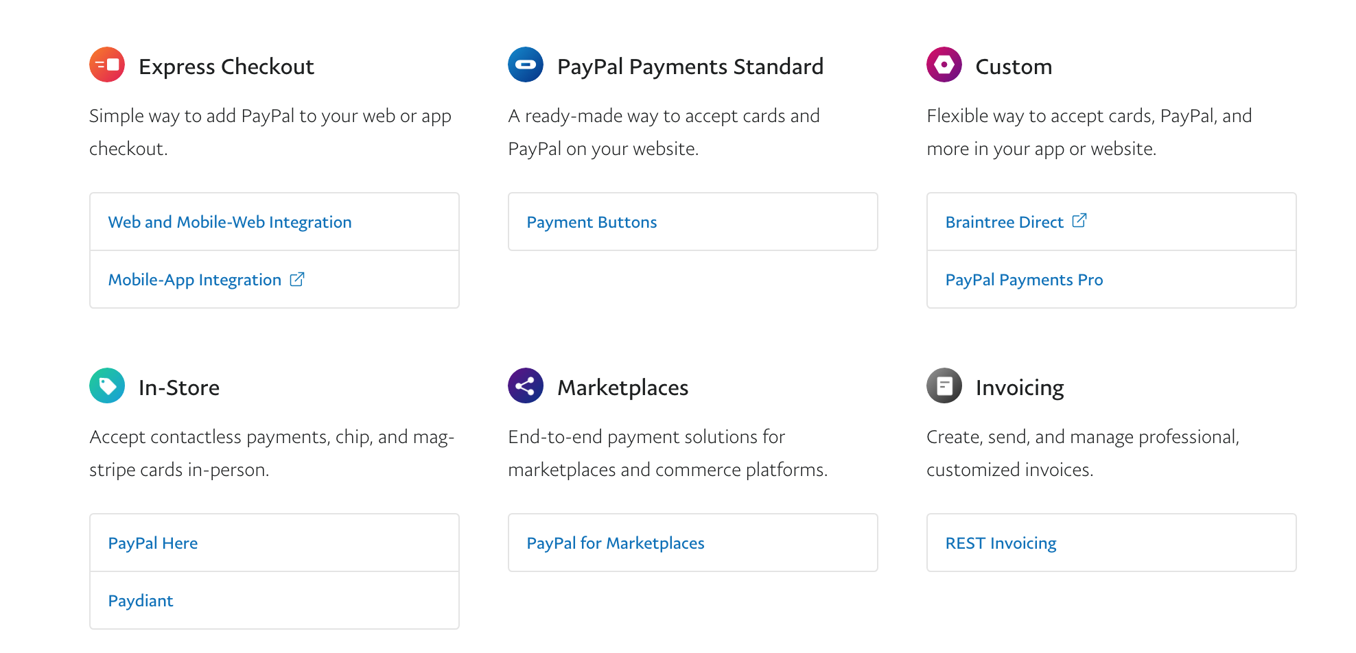The width and height of the screenshot is (1356, 653).
Task: Click the external-link icon beside Mobile-App Integration
Action: pyautogui.click(x=297, y=278)
